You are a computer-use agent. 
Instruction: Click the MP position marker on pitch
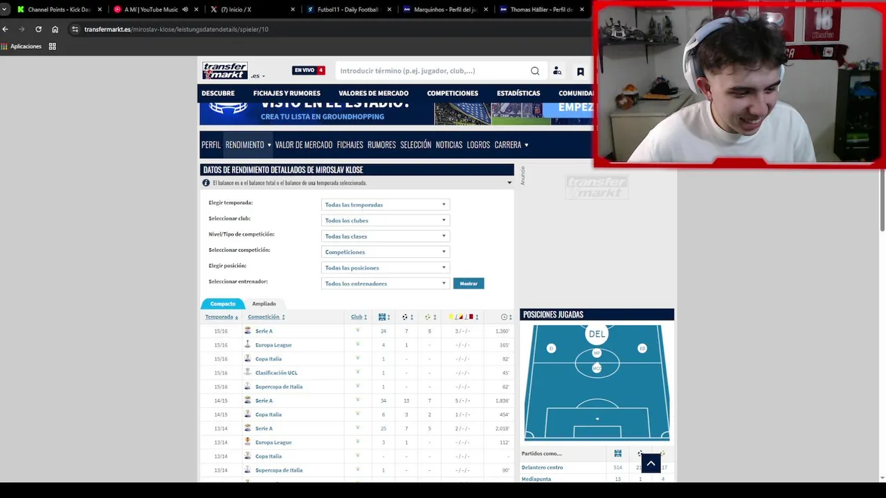point(597,353)
